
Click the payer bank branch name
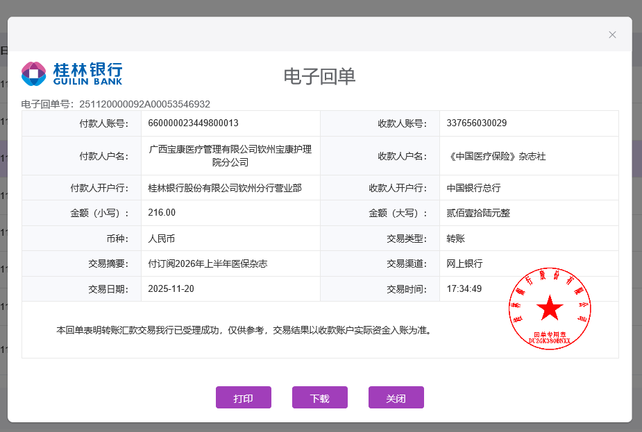click(225, 188)
